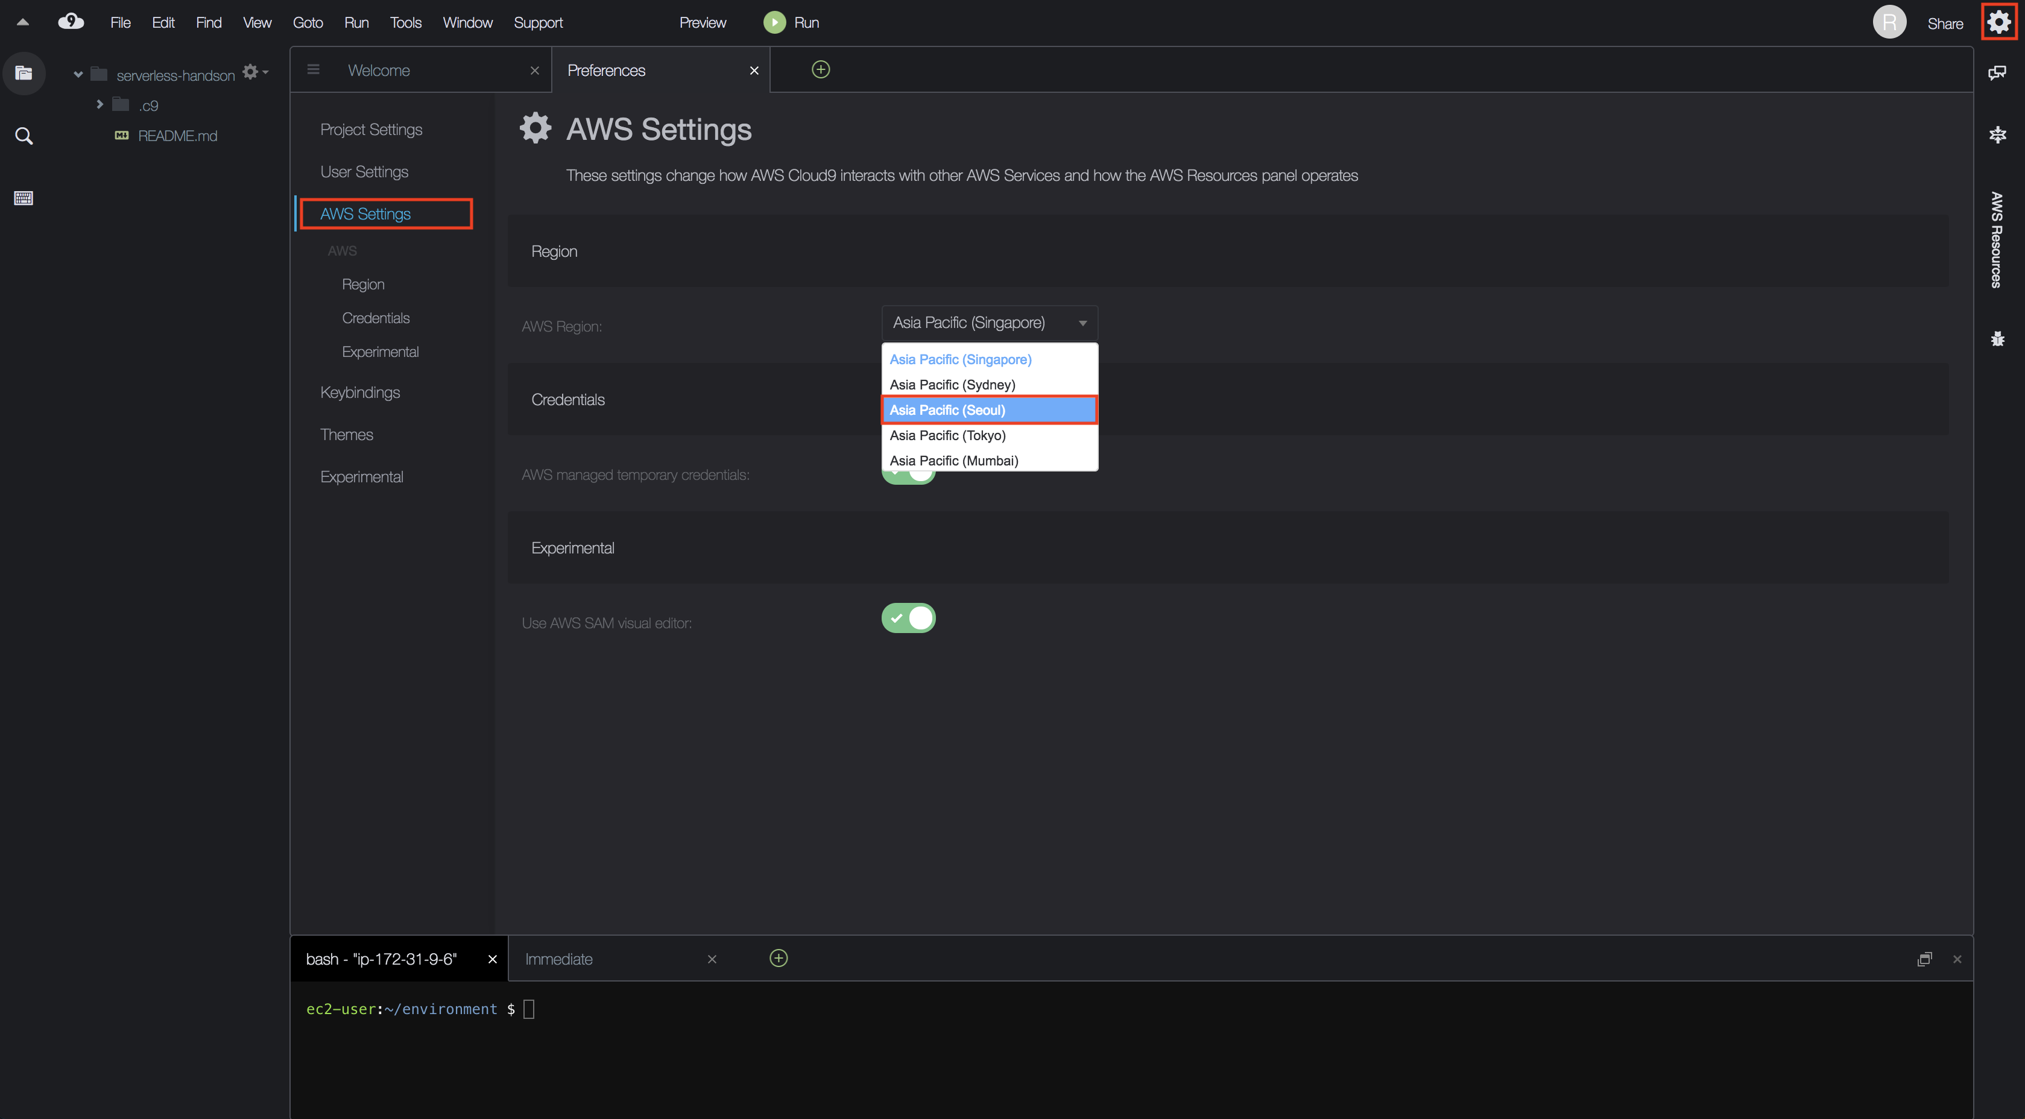Image resolution: width=2025 pixels, height=1119 pixels.
Task: Jump to Region subsection in sidebar
Action: (363, 285)
